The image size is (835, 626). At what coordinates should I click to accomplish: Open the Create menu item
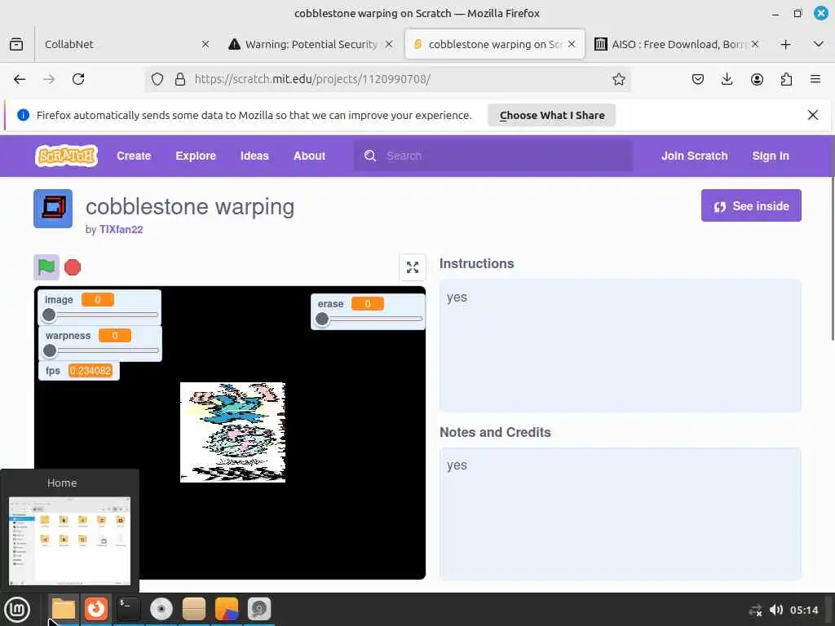coord(134,156)
